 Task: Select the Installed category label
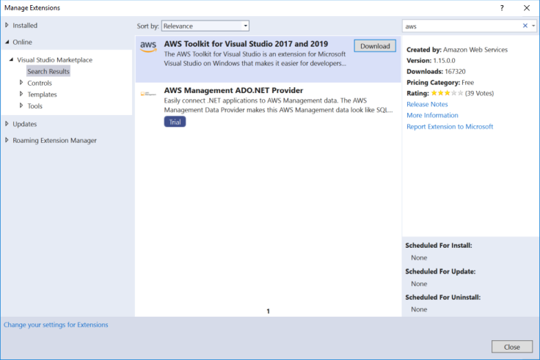(x=25, y=26)
